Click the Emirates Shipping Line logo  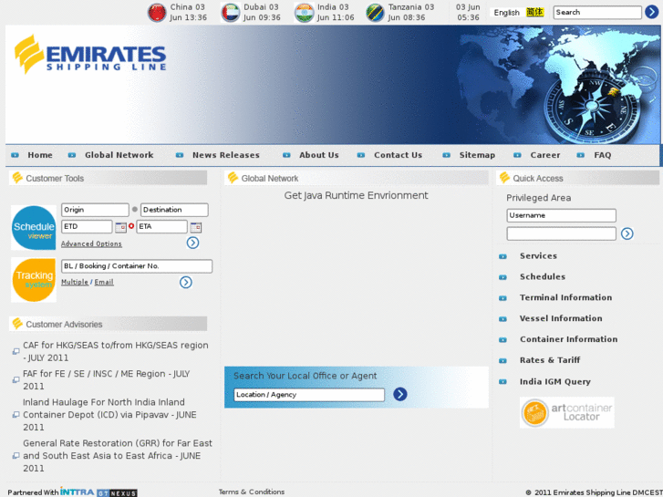90,54
